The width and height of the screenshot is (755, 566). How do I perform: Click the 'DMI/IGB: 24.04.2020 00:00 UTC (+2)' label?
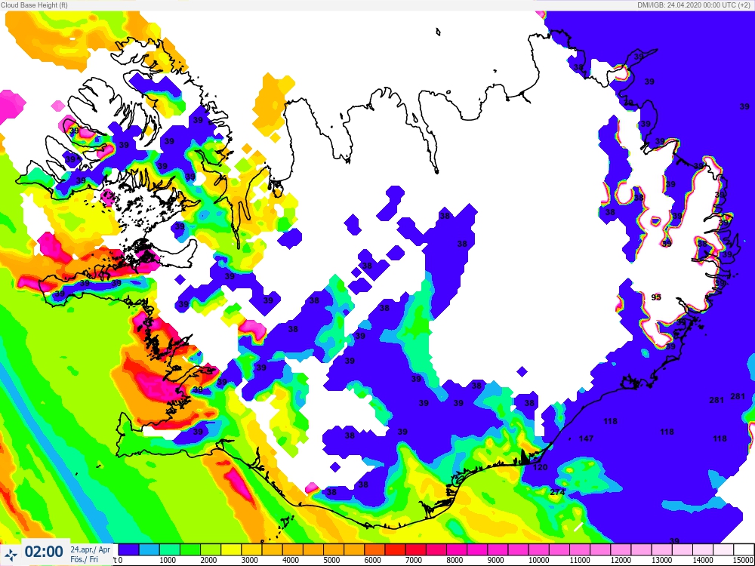tap(693, 5)
